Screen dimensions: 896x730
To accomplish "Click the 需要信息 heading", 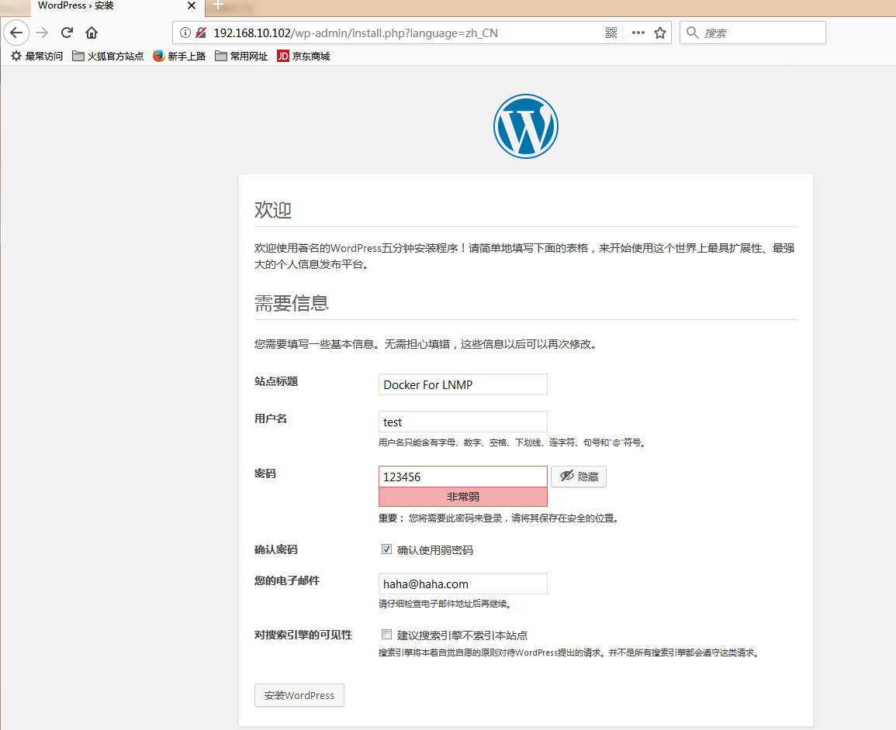I will (x=292, y=302).
